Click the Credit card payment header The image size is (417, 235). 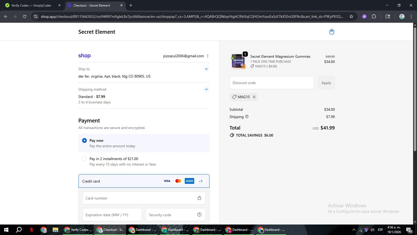click(144, 181)
